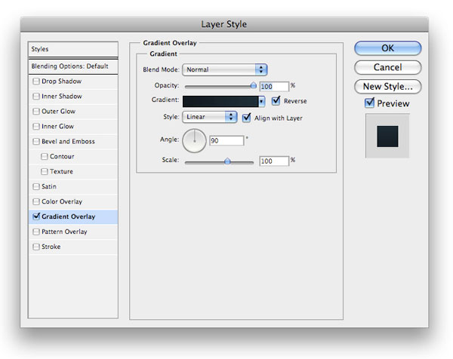Enable the Satin effect checkbox

[36, 186]
